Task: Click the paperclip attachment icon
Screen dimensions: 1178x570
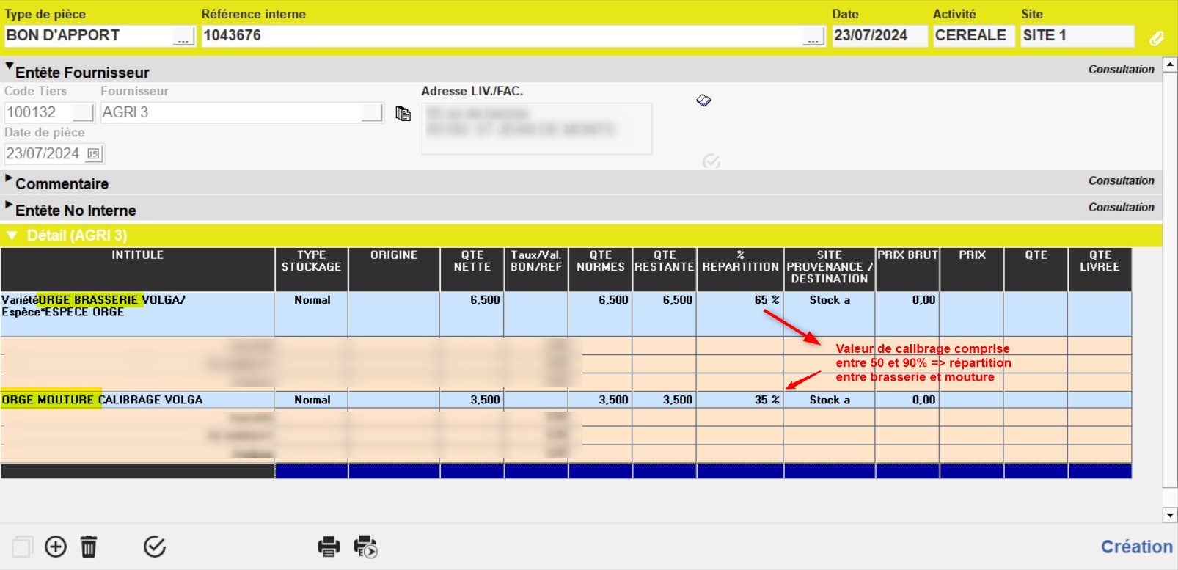Action: tap(1156, 38)
